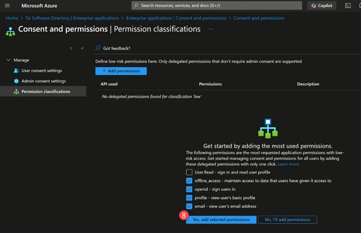This screenshot has width=361, height=233.
Task: Check the User.Read permission checkbox
Action: tap(189, 172)
